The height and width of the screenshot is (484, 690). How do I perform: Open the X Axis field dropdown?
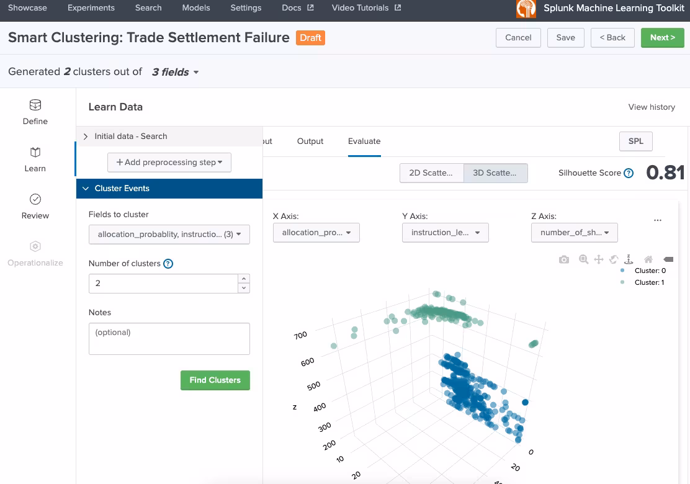(x=316, y=233)
